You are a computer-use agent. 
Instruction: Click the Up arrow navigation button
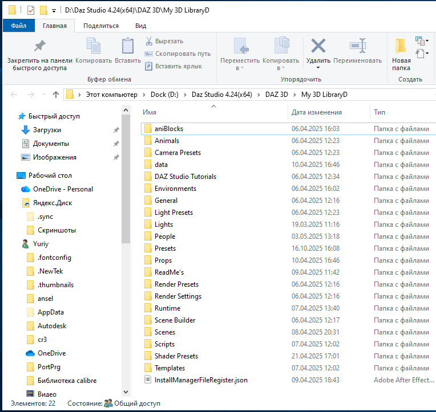coord(56,95)
